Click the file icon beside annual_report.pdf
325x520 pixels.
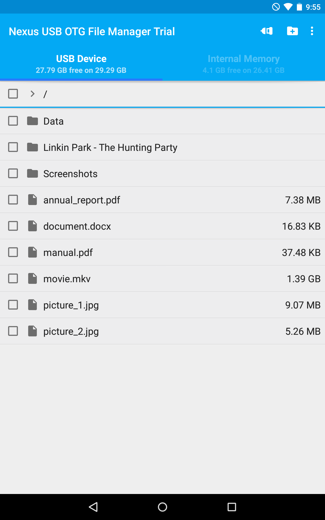coord(32,200)
